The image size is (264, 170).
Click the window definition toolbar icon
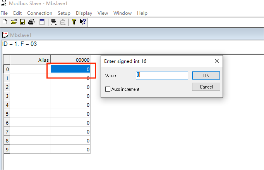[42, 22]
